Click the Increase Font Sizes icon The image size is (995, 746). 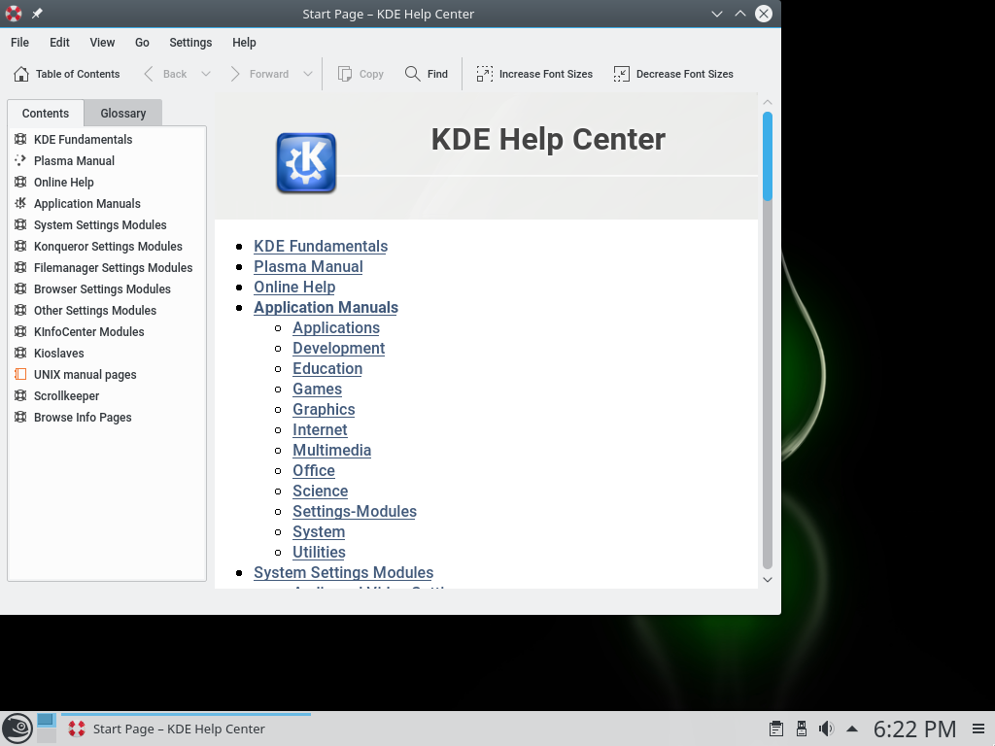[x=485, y=74]
